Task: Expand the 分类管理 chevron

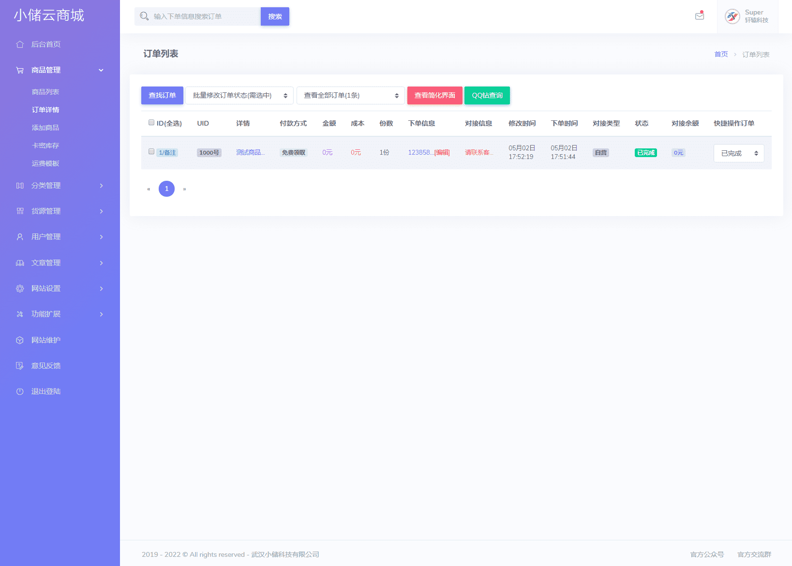Action: coord(101,186)
